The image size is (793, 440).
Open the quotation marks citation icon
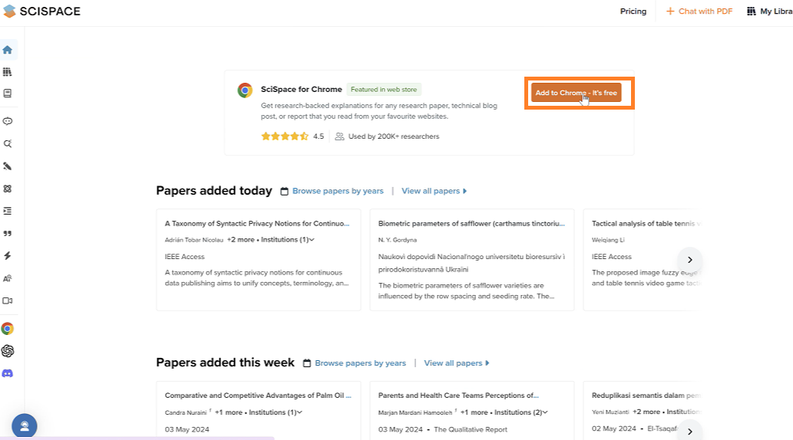pos(8,233)
